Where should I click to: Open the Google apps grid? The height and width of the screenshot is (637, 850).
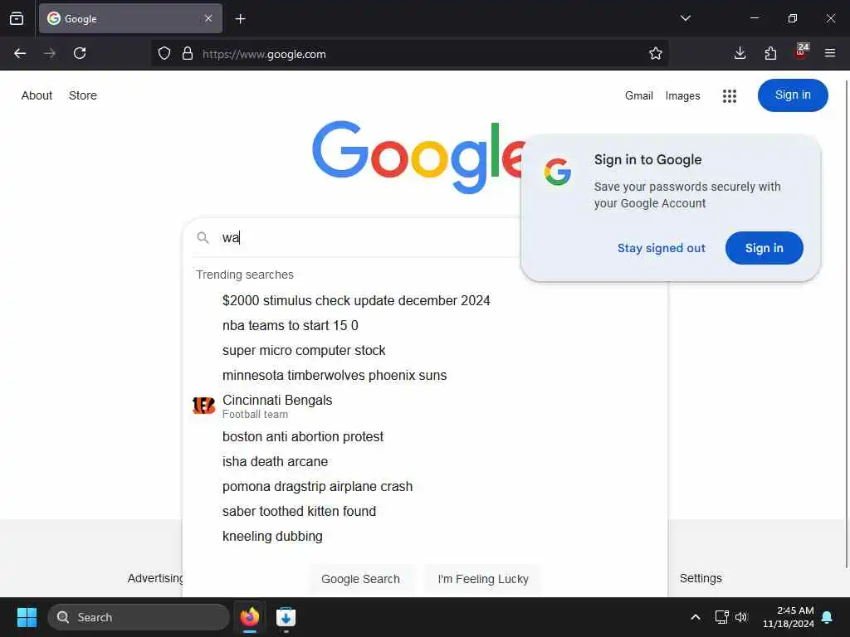730,96
